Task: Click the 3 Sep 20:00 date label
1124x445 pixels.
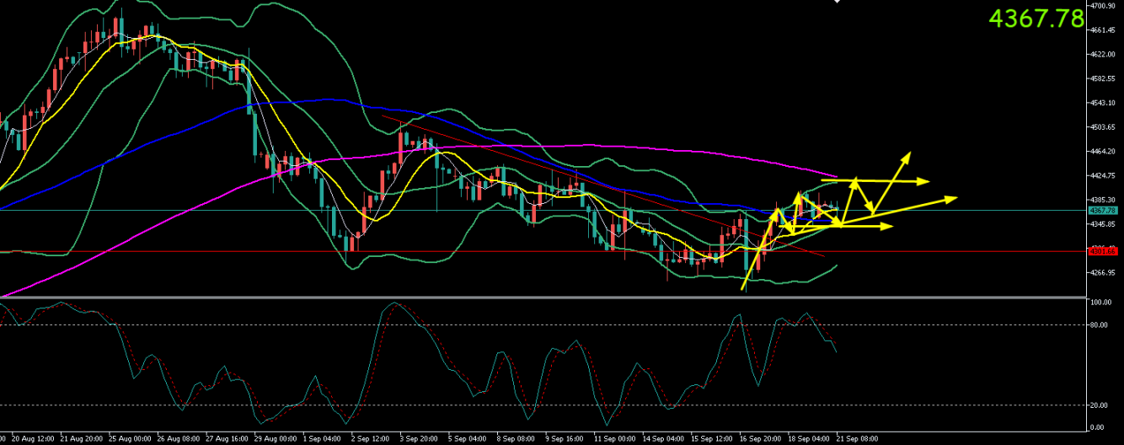Action: tap(419, 439)
